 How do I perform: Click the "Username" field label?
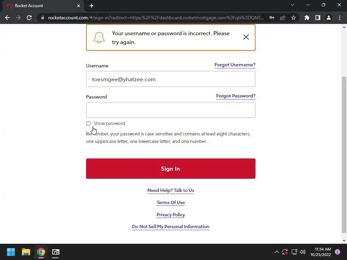point(97,66)
